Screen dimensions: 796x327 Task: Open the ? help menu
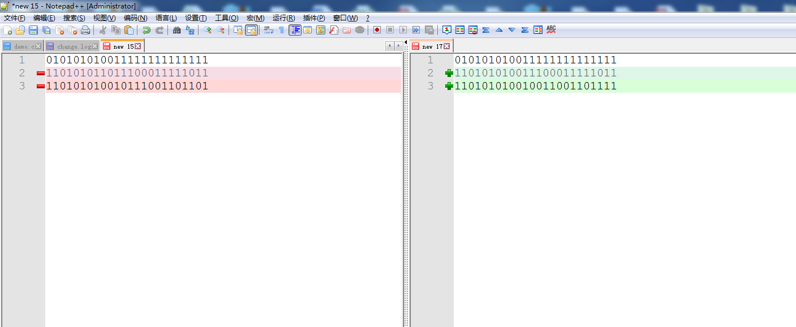coord(368,18)
